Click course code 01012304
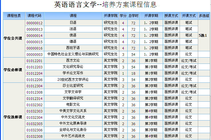211x140 pixels. click(35, 86)
